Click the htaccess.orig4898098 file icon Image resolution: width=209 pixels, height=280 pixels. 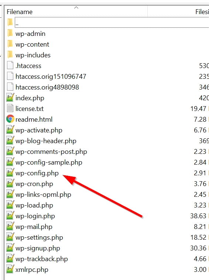click(x=10, y=87)
